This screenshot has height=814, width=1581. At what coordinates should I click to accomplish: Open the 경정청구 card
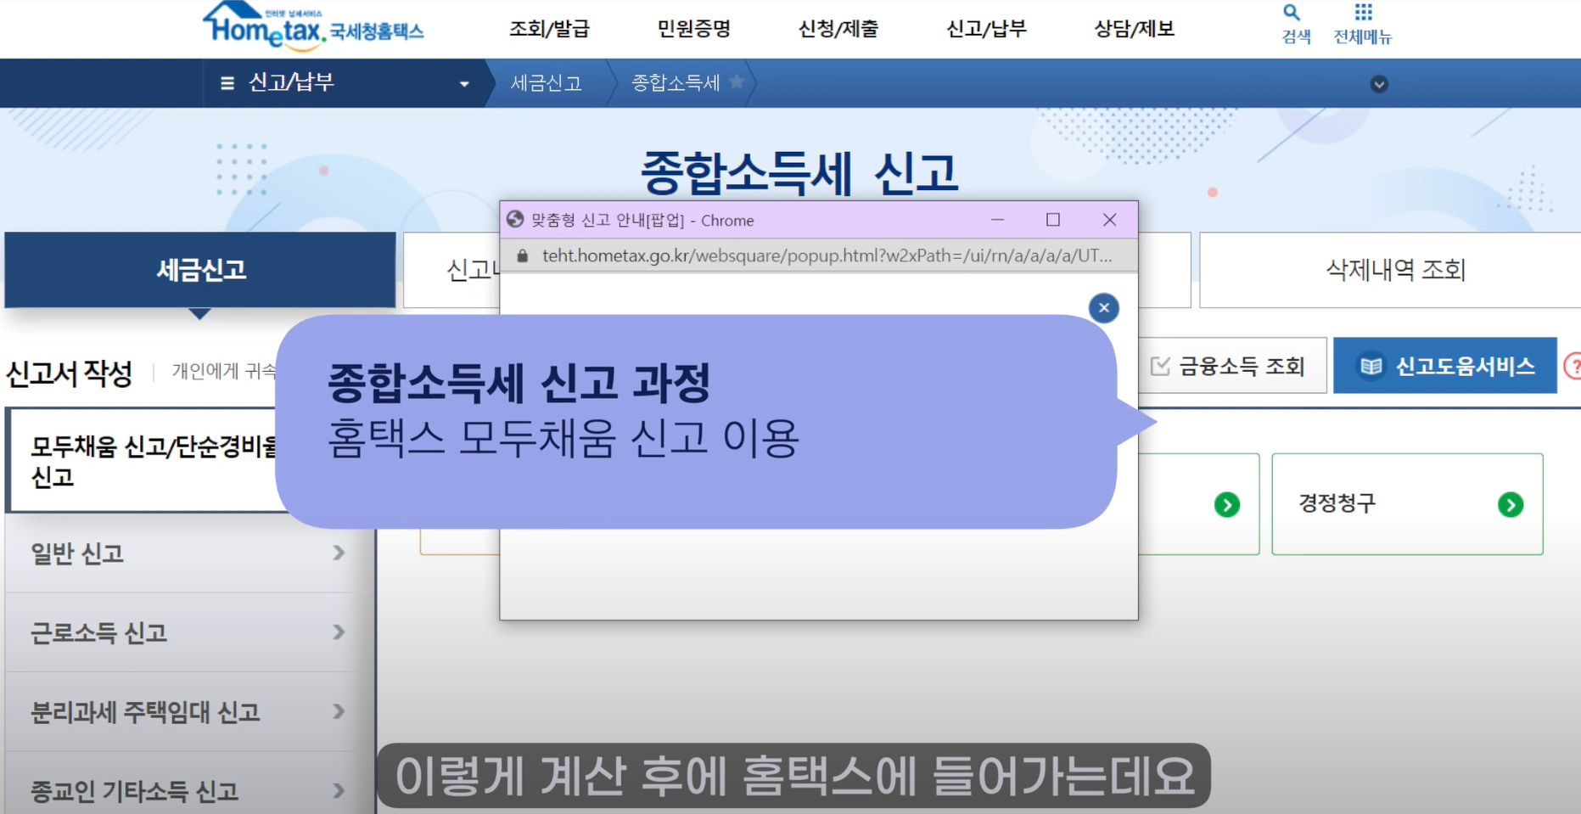1407,504
